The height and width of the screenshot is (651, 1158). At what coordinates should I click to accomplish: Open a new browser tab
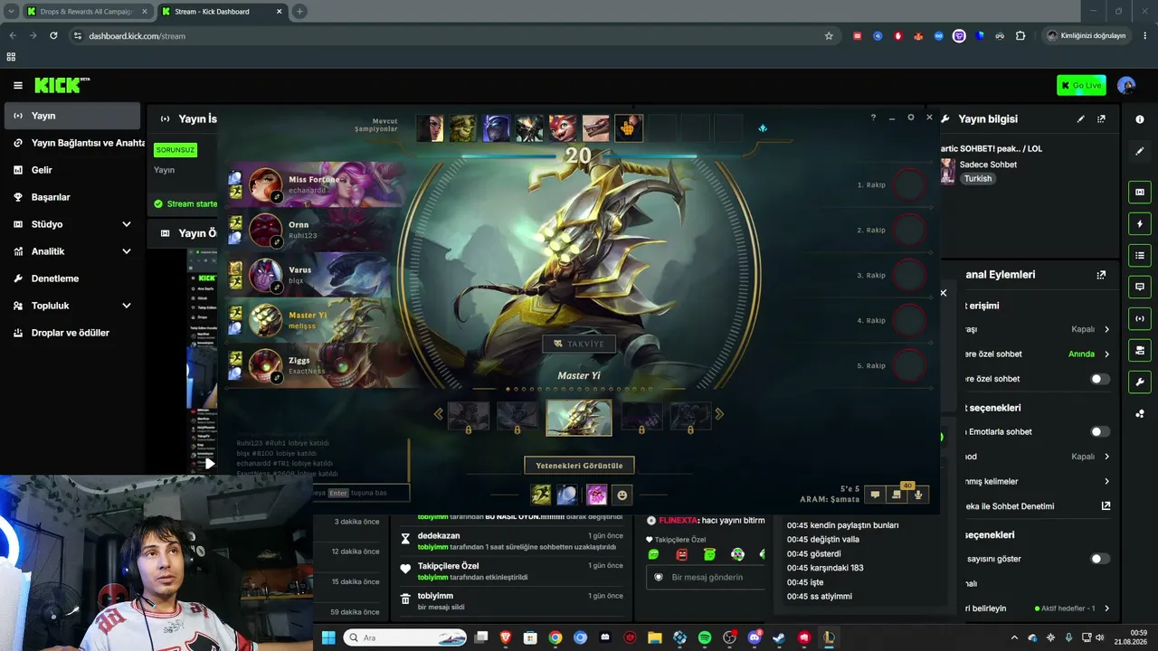click(x=299, y=12)
